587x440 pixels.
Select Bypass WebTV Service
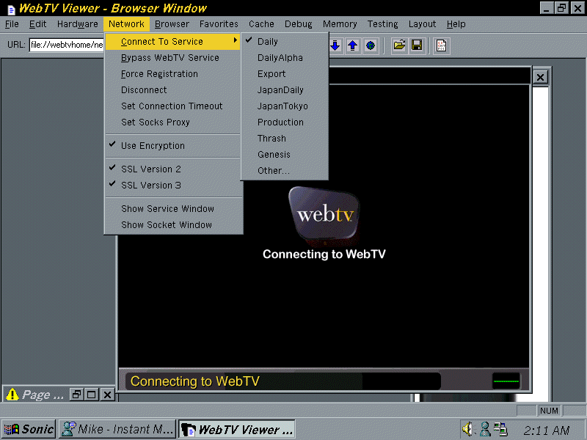(x=169, y=58)
